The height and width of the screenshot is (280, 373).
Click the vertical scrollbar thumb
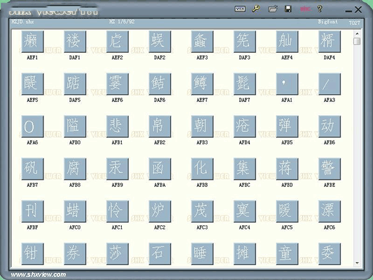pyautogui.click(x=357, y=41)
